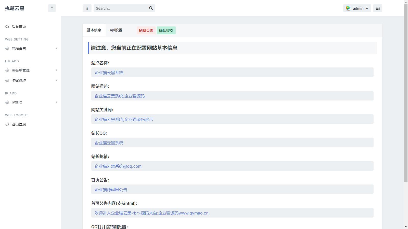Click the search magnifier icon
The width and height of the screenshot is (408, 229).
(x=151, y=8)
